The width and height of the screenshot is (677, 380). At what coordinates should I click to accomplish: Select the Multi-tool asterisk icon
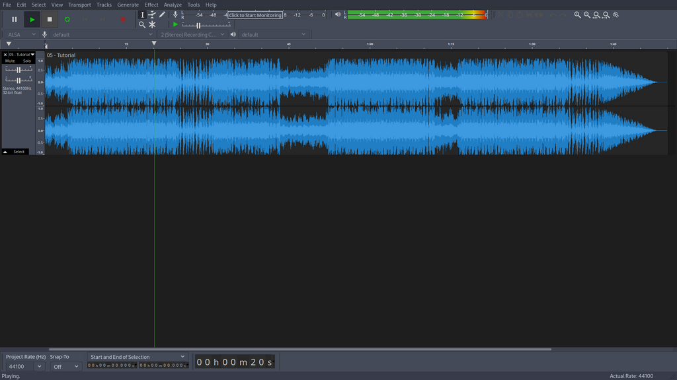[x=152, y=24]
